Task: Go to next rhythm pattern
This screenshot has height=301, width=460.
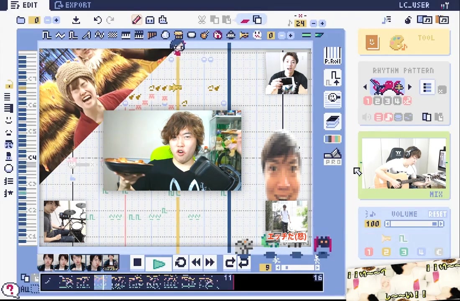Action: tap(410, 87)
